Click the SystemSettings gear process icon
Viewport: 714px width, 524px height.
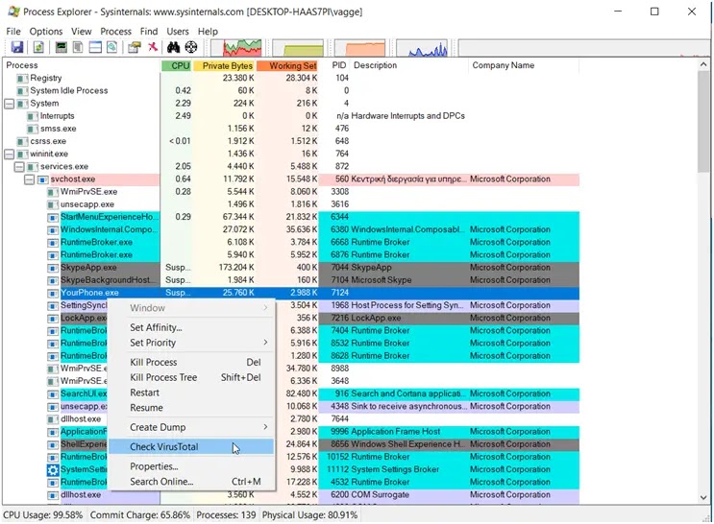click(53, 469)
